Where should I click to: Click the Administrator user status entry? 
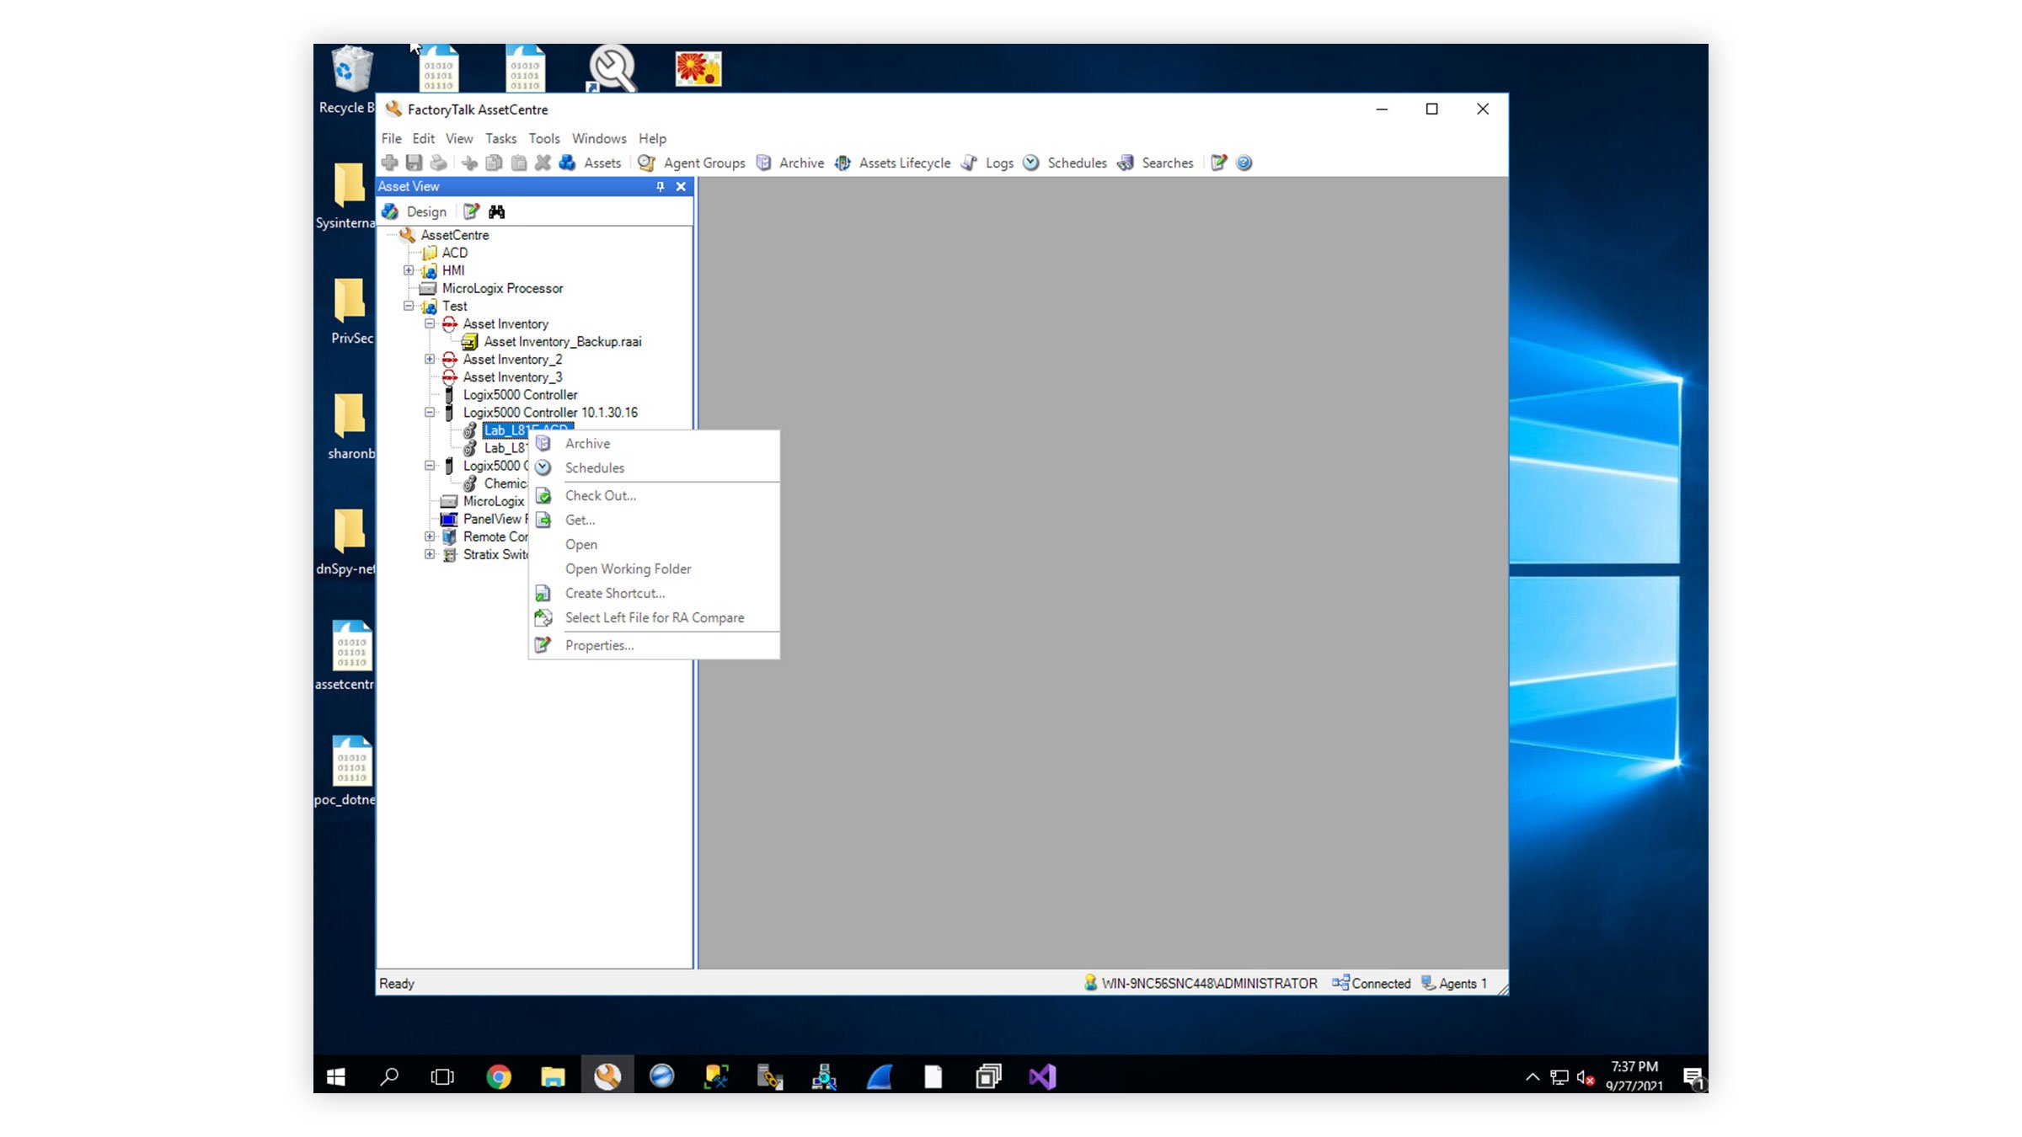(x=1201, y=983)
